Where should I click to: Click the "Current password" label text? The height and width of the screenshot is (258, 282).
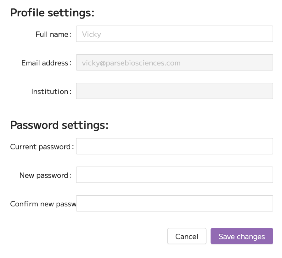(x=40, y=147)
